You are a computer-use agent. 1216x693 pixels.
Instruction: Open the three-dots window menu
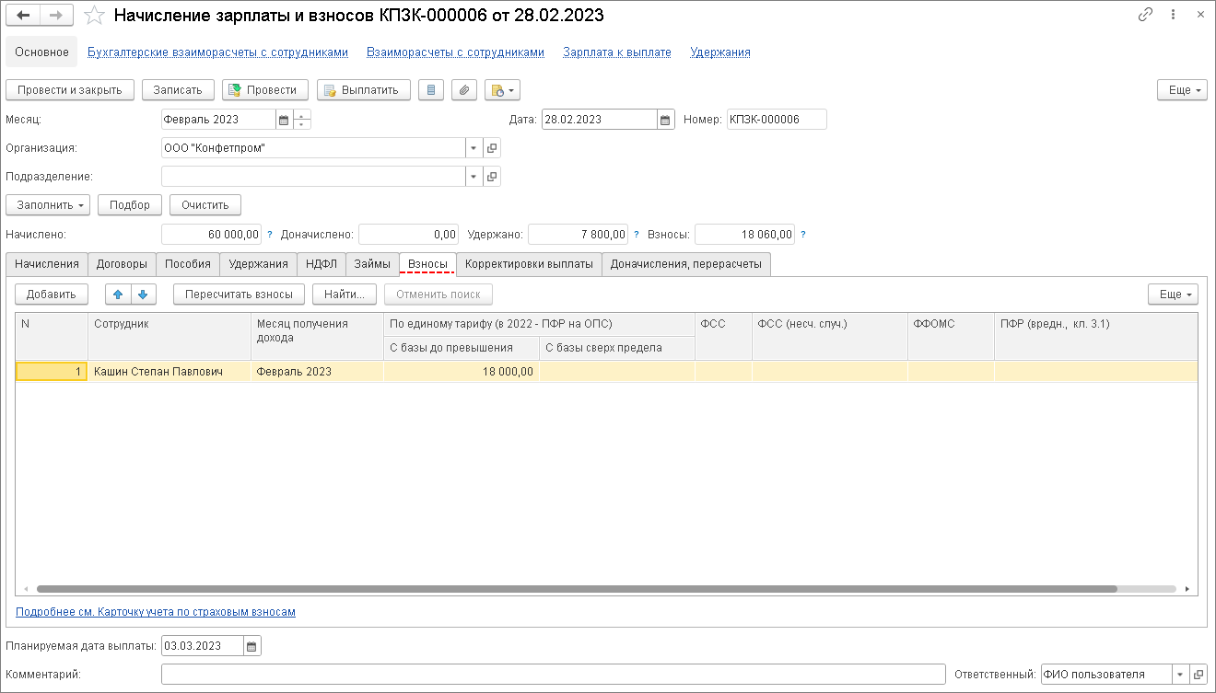pyautogui.click(x=1173, y=15)
